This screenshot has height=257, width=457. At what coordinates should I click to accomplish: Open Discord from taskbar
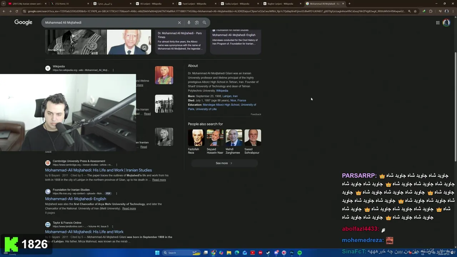pos(276,253)
